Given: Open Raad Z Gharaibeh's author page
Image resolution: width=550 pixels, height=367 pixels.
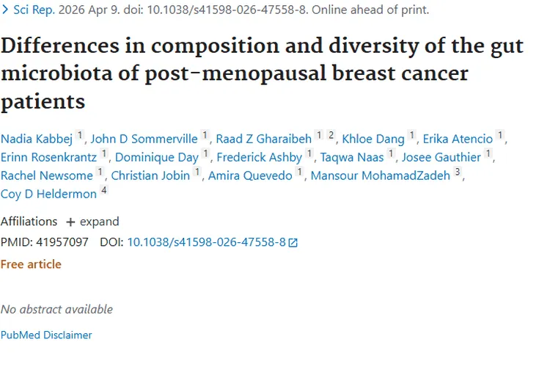Looking at the screenshot, I should tap(263, 138).
